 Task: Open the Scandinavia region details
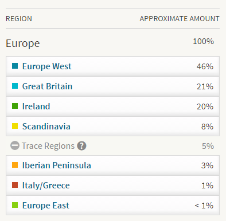click(46, 127)
